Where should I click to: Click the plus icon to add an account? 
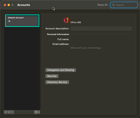tap(6, 112)
